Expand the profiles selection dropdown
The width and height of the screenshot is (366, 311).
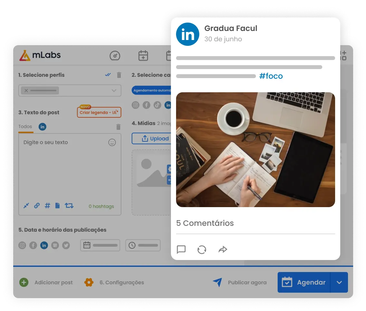tap(114, 90)
